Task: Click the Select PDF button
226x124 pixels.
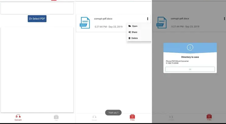Action: pyautogui.click(x=37, y=19)
